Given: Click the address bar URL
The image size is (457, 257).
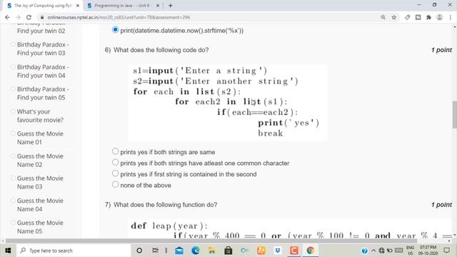Looking at the screenshot, I should [119, 17].
